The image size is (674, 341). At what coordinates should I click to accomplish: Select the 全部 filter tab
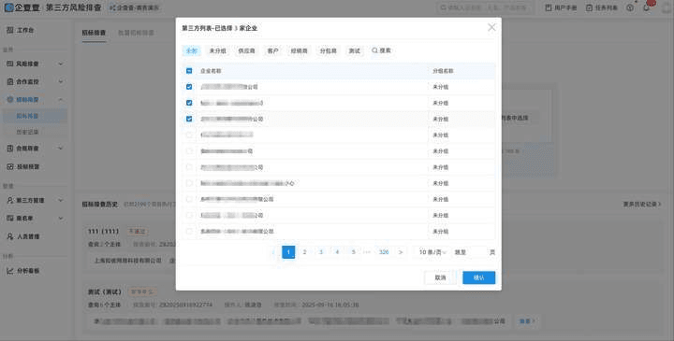tap(191, 50)
